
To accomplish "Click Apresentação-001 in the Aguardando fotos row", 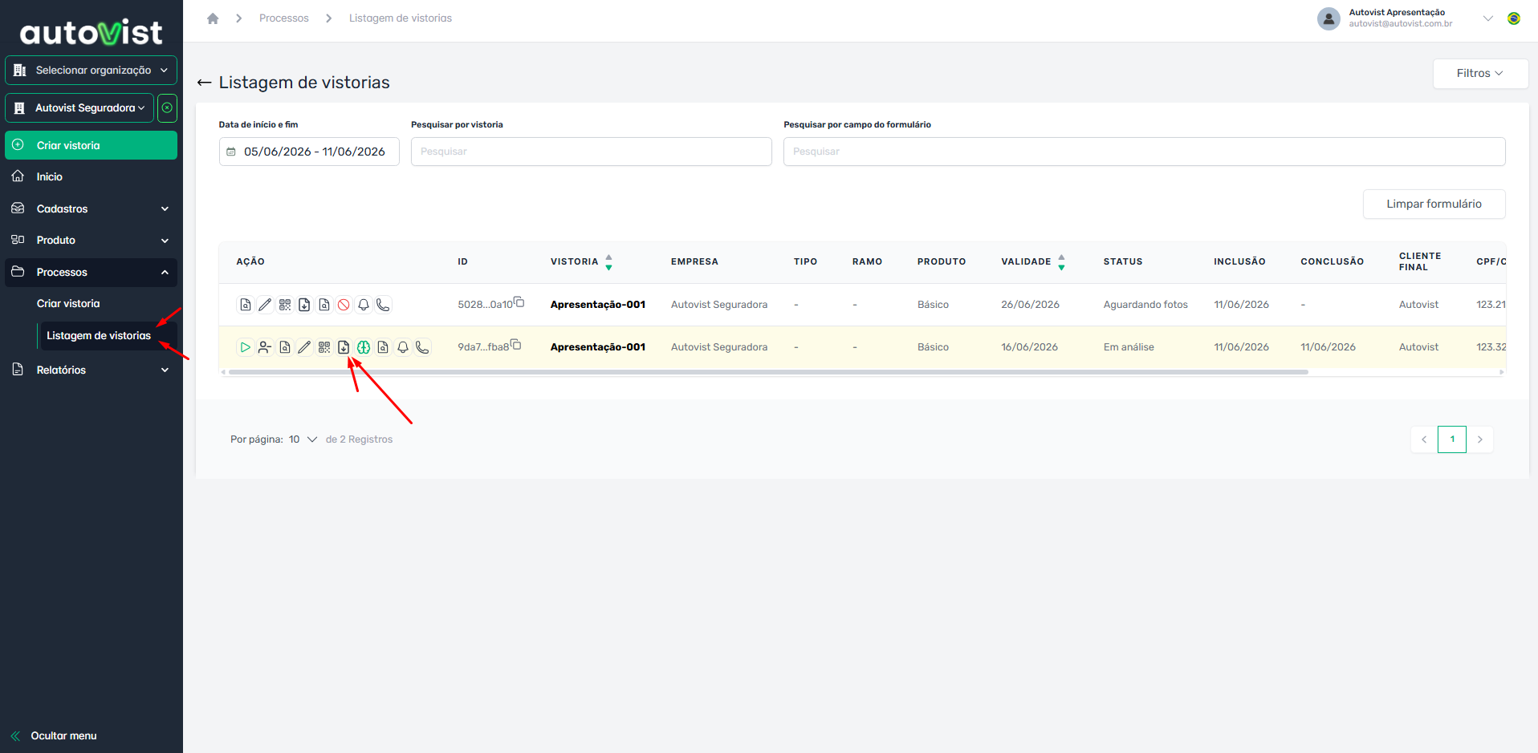I will click(x=598, y=305).
